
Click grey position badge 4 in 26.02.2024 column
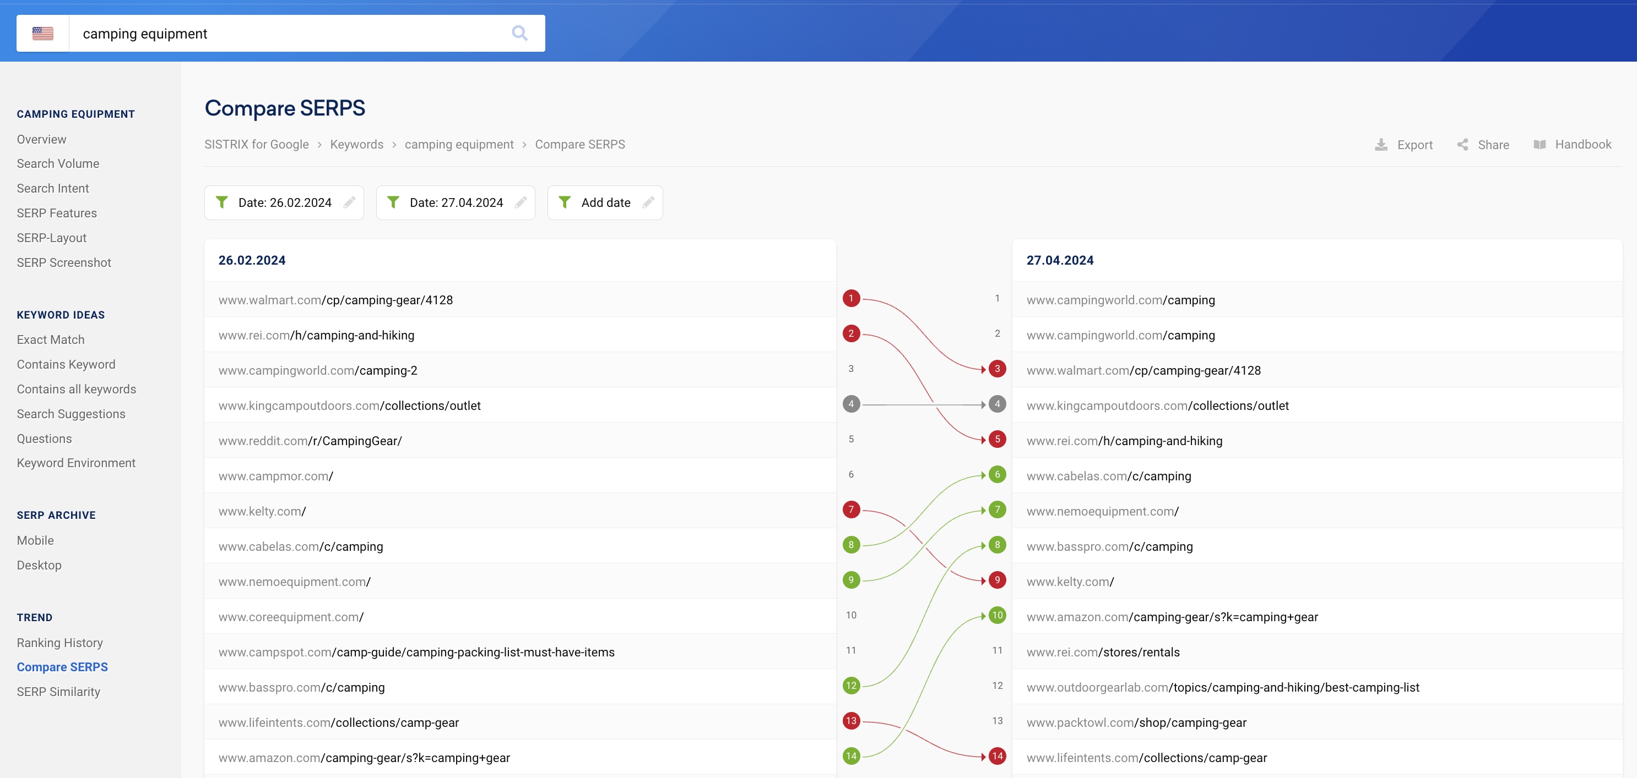coord(852,404)
